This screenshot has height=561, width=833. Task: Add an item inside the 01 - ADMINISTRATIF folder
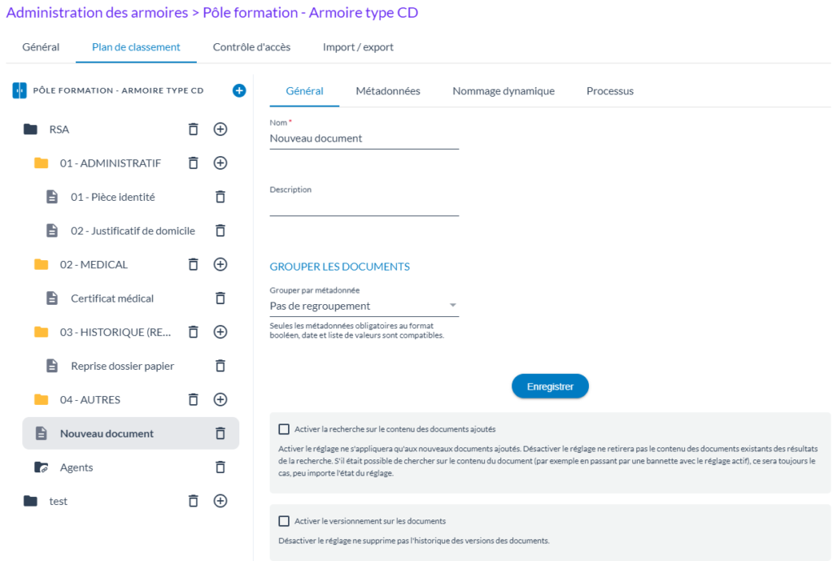pyautogui.click(x=220, y=163)
